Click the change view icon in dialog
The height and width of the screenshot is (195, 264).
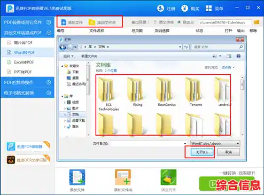point(215,56)
